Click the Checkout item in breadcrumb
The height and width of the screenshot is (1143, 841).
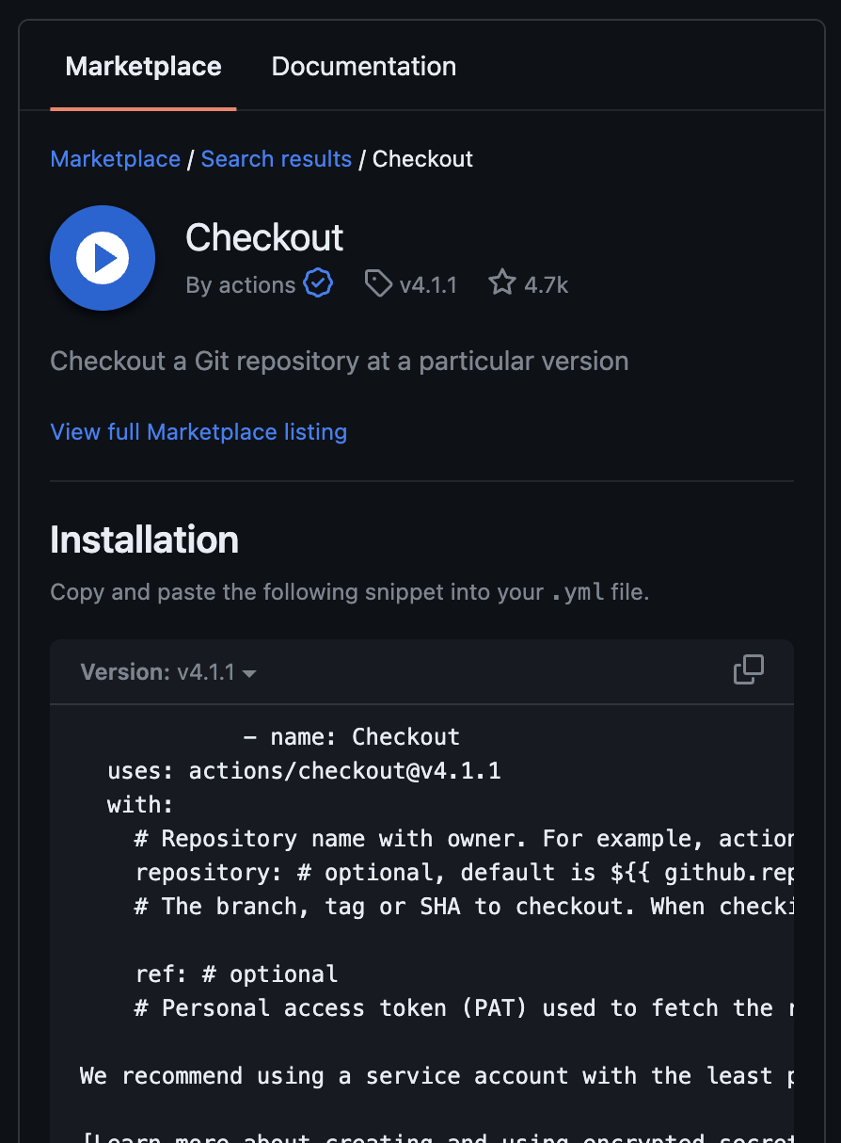click(x=422, y=159)
